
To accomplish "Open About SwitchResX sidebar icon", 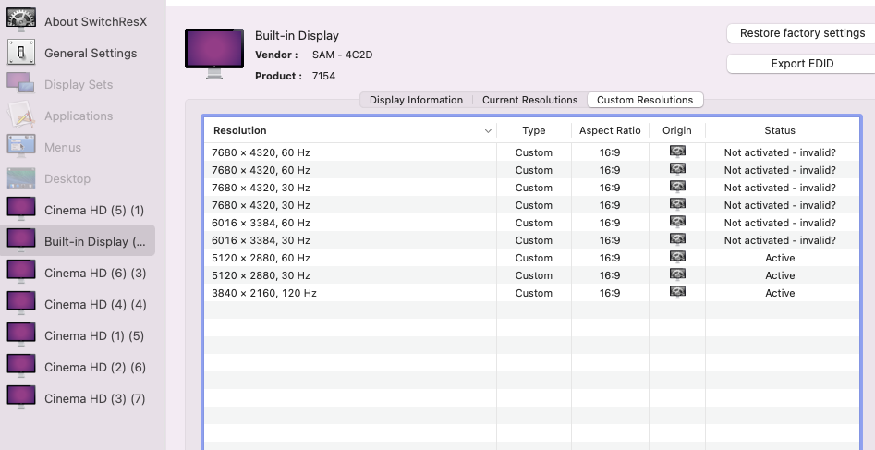I will (x=20, y=21).
